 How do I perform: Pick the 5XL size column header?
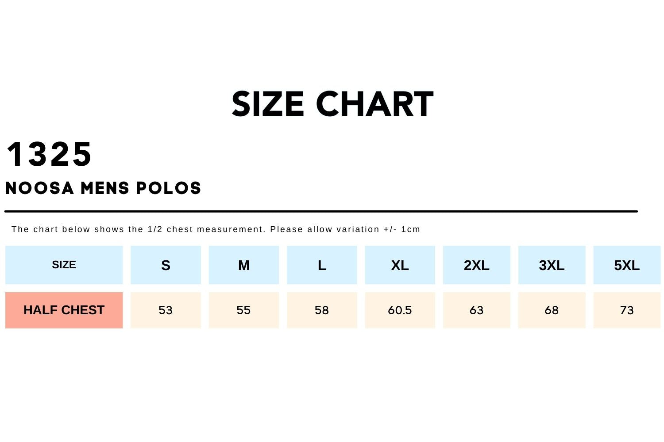pos(627,265)
